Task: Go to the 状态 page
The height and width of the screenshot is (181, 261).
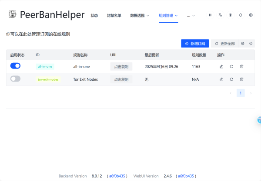Action: [94, 16]
